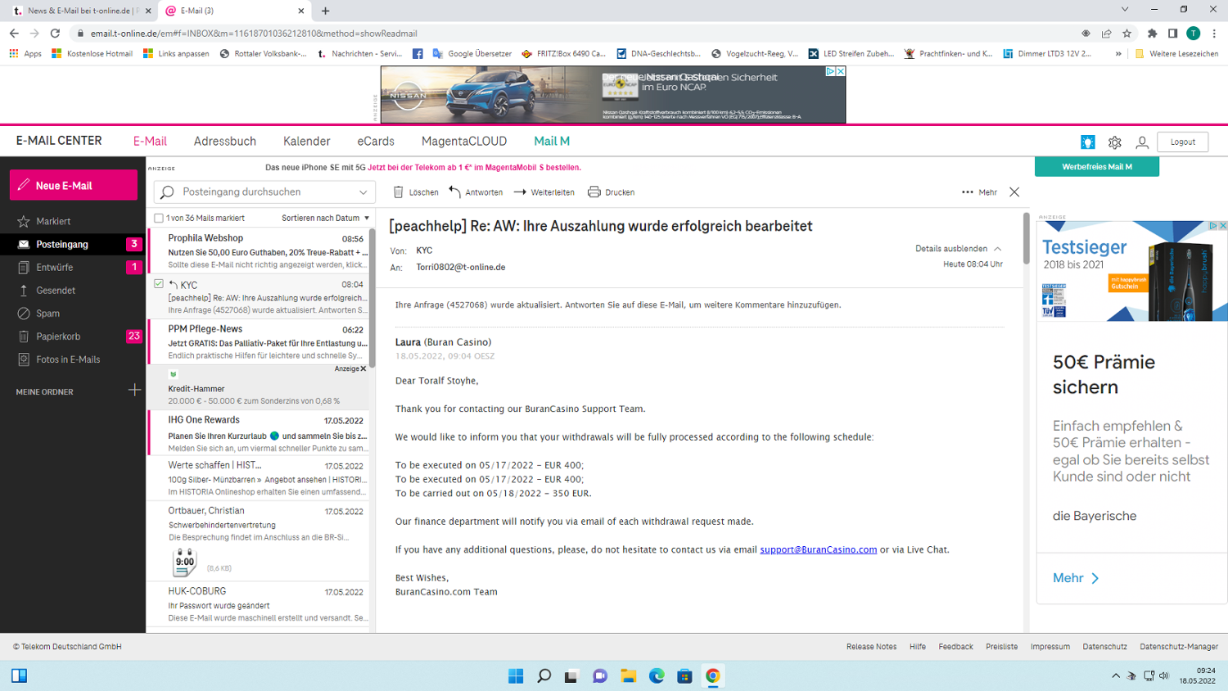Image resolution: width=1228 pixels, height=691 pixels.
Task: Open the Kalender tab
Action: pos(306,142)
